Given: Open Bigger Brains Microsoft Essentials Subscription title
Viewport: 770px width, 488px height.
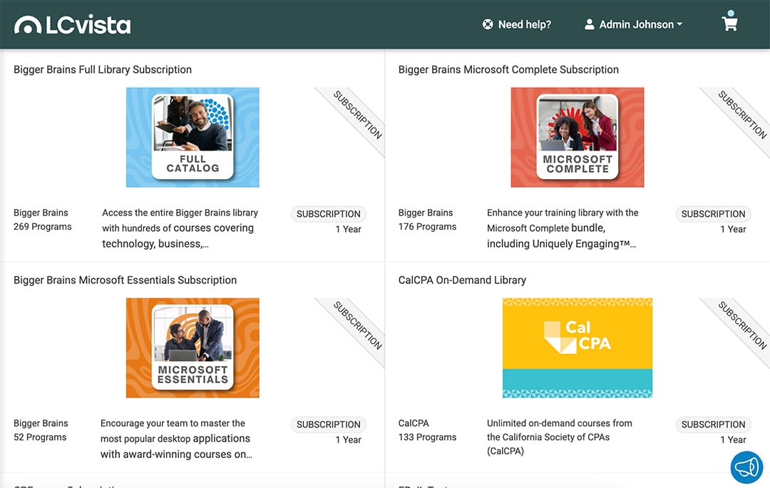Looking at the screenshot, I should (x=125, y=280).
